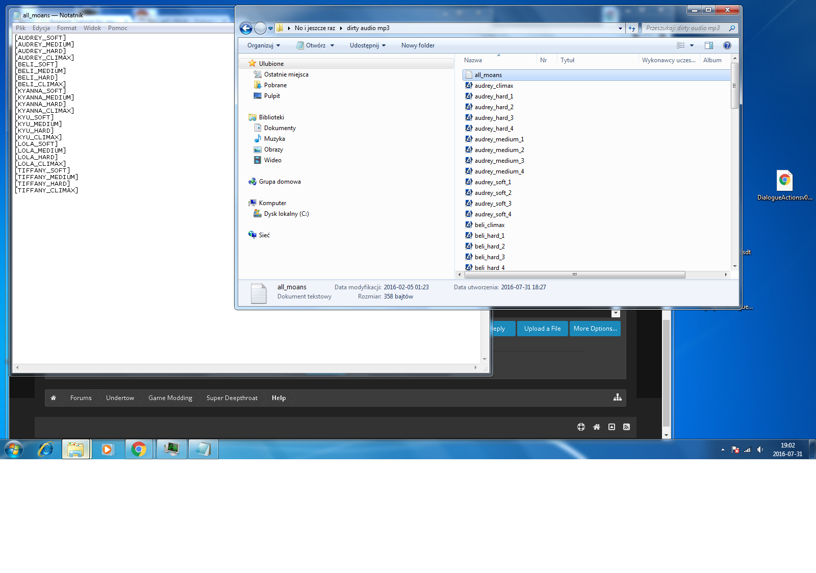Open the Udostępnij dropdown
The width and height of the screenshot is (816, 573).
pos(367,45)
